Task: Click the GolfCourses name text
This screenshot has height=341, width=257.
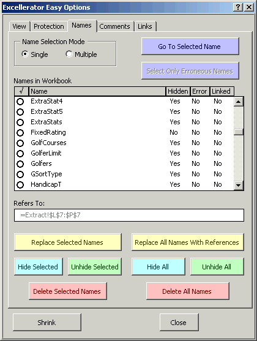Action: pos(48,143)
